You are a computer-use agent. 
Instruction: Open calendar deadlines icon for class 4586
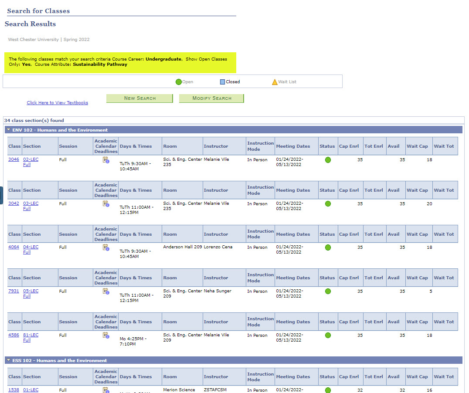(x=106, y=335)
